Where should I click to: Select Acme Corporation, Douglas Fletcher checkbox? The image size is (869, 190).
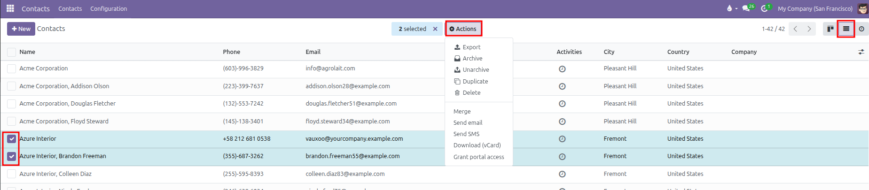point(11,104)
